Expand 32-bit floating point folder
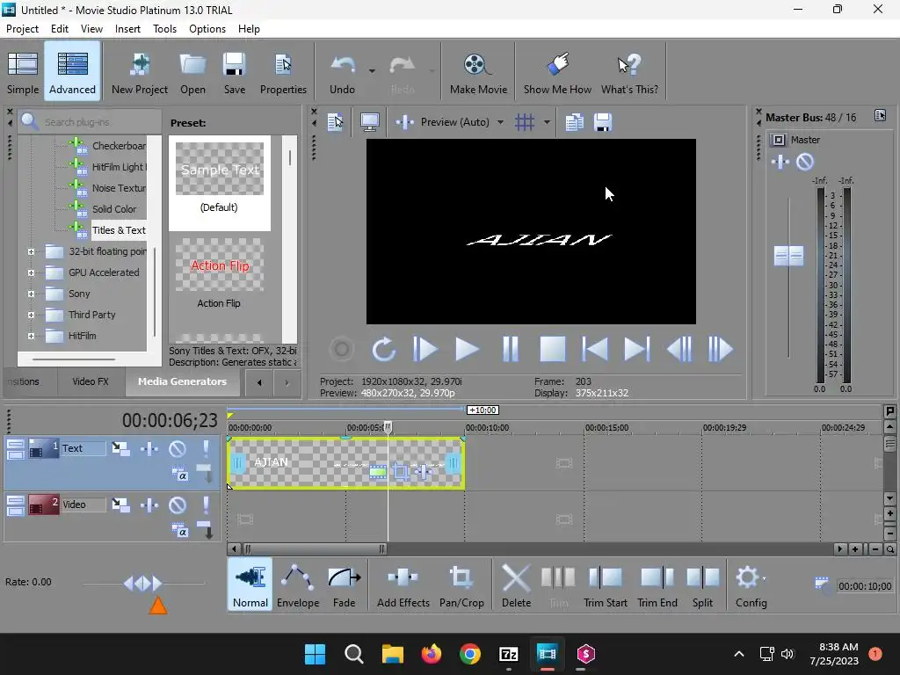Viewport: 900px width, 675px height. (31, 251)
